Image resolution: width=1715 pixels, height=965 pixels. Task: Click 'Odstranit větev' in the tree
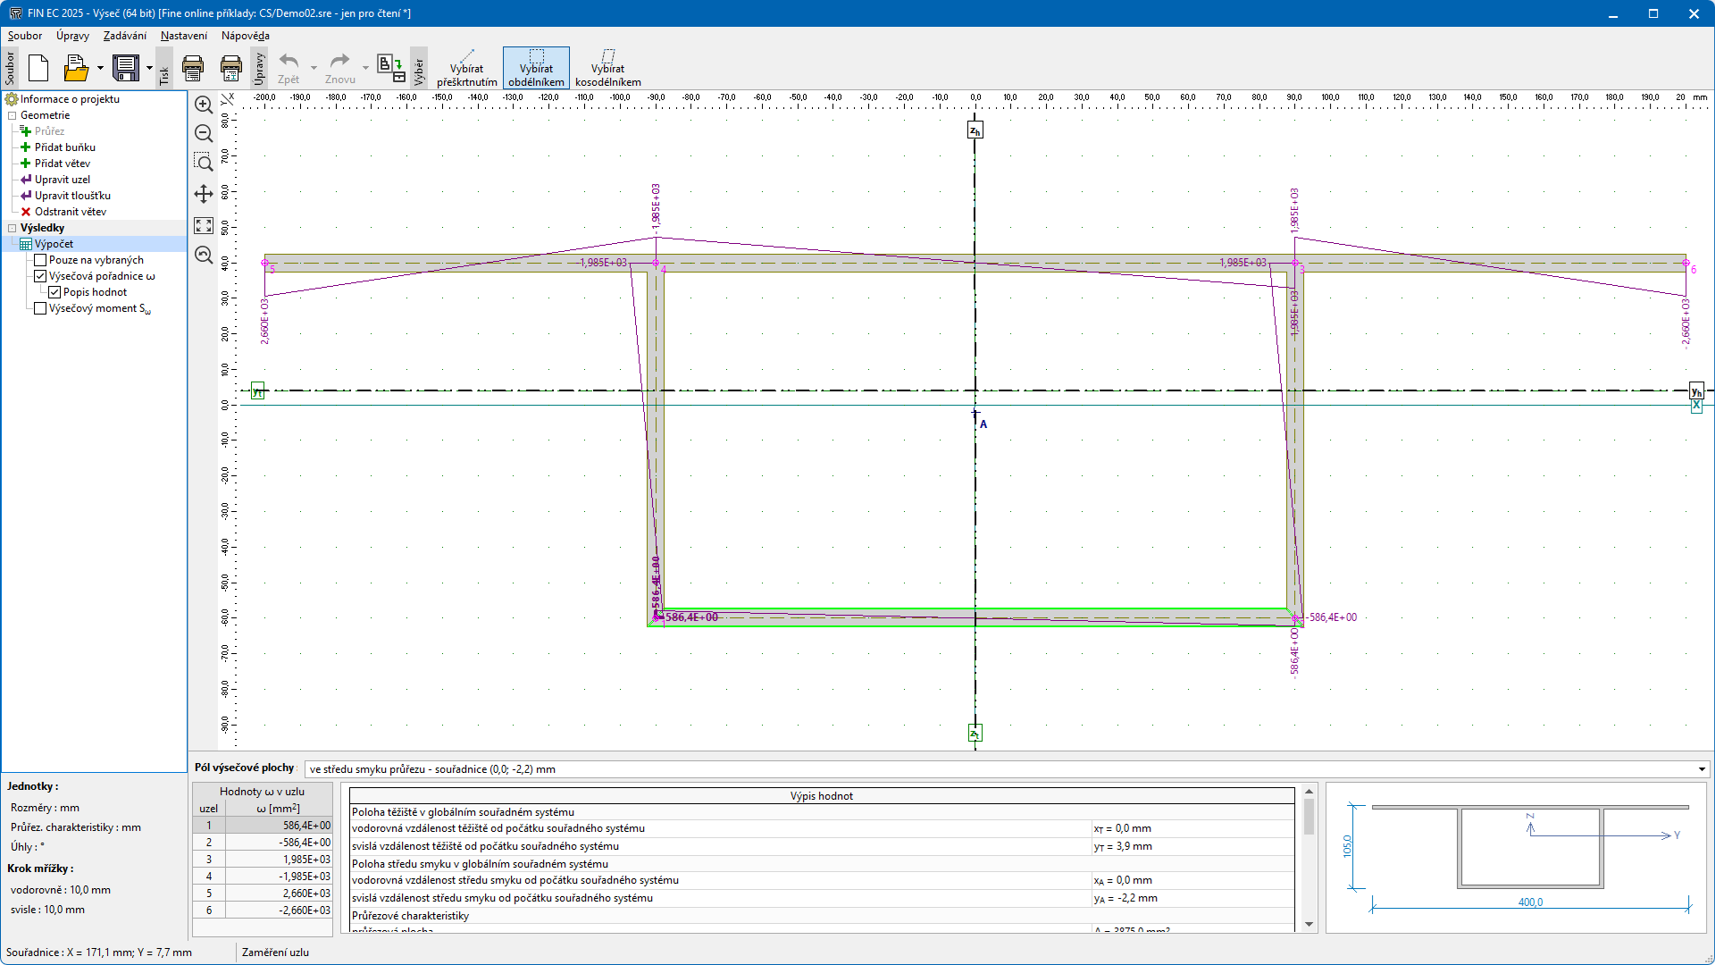tap(70, 212)
